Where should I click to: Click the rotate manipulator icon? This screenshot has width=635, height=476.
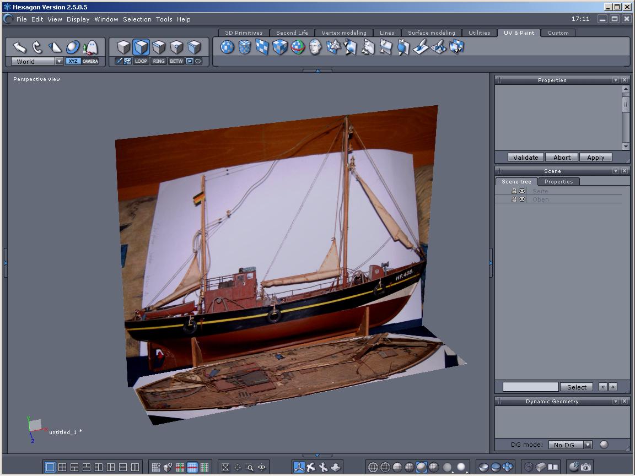pos(37,47)
